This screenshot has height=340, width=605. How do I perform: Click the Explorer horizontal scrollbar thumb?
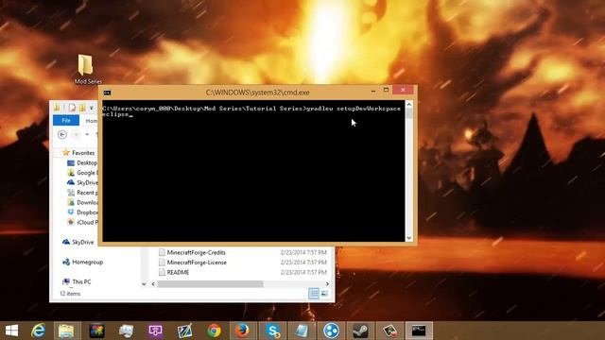tap(210, 284)
